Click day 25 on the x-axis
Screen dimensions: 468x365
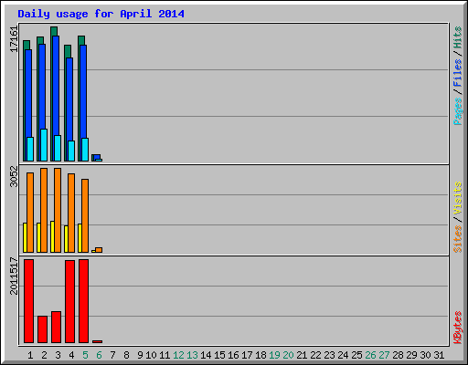click(x=356, y=355)
